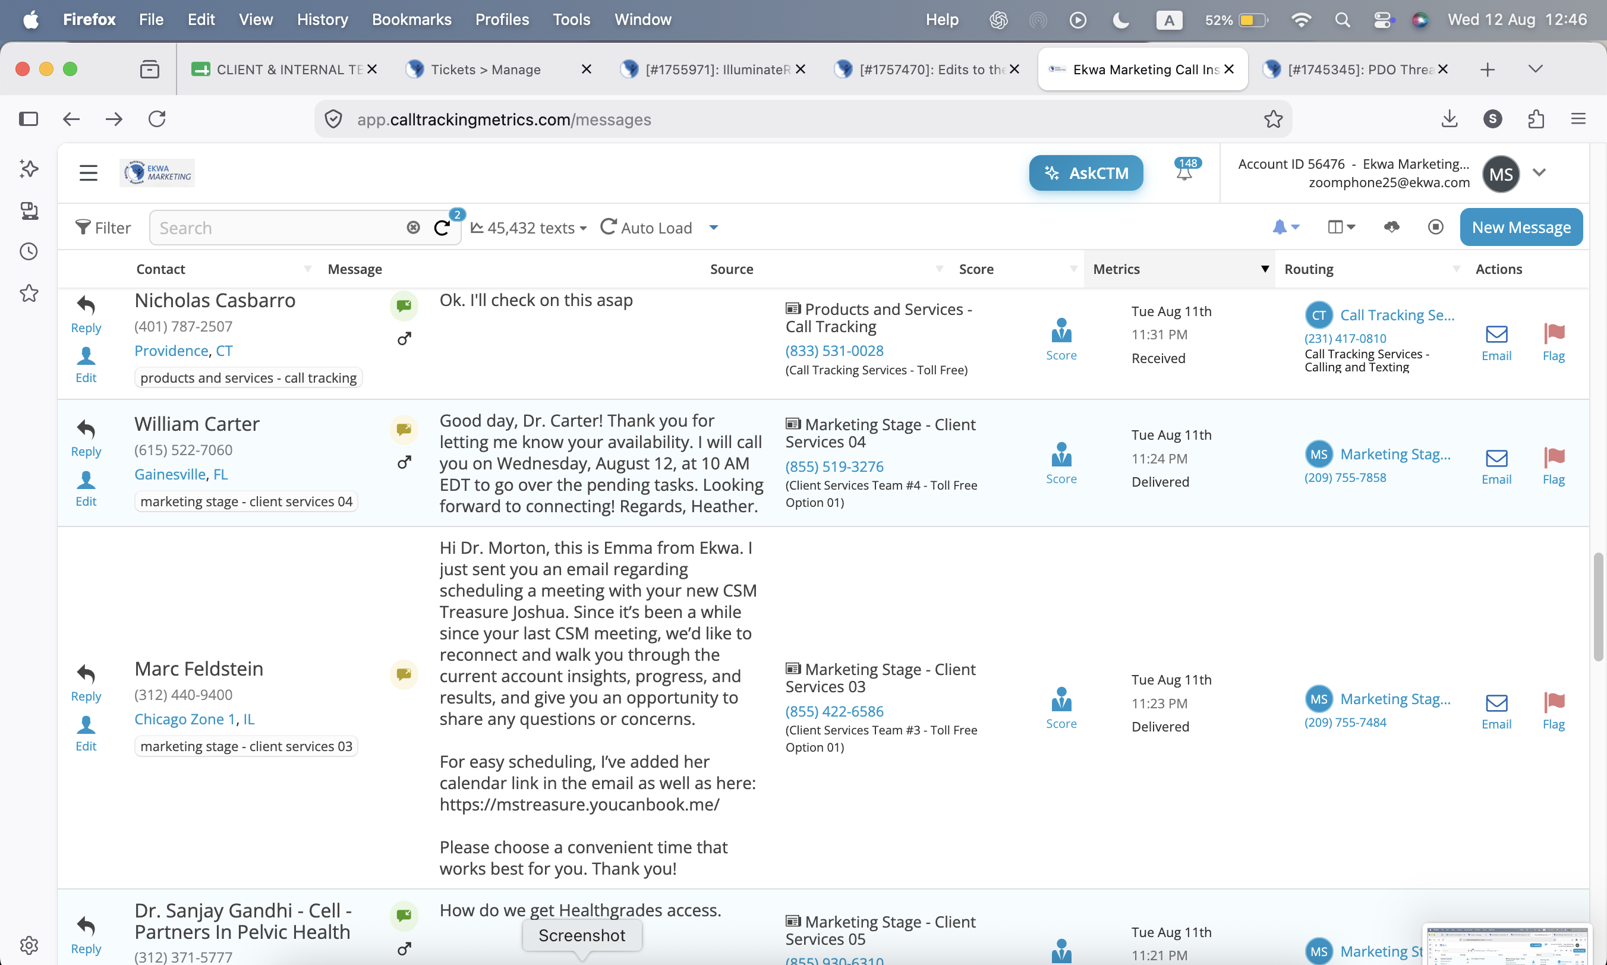
Task: Click the circular record icon in toolbar
Action: [1435, 226]
